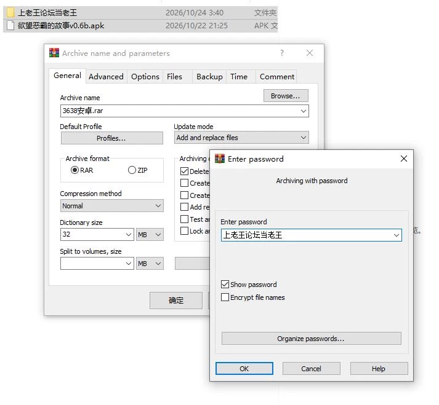Click the 确定 button in archive dialog
Image resolution: width=439 pixels, height=405 pixels.
tap(176, 301)
